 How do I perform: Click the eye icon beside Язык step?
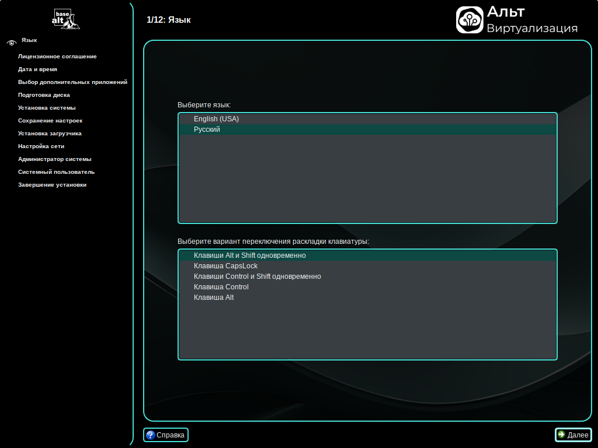point(11,42)
